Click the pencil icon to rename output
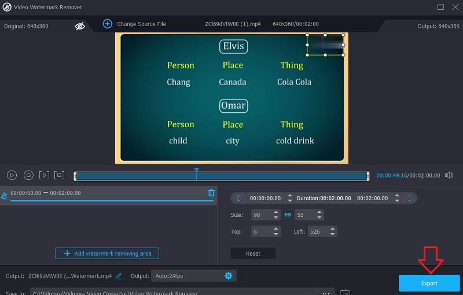463x295 pixels. 119,276
